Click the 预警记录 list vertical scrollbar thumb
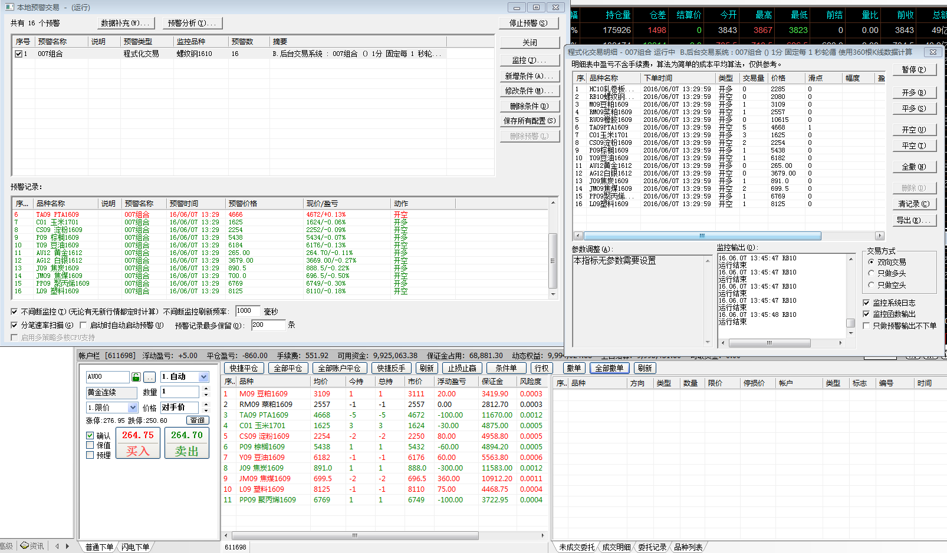 click(553, 260)
